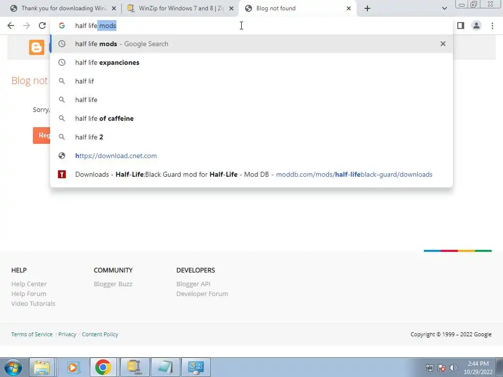Open Windows Media Player from taskbar
Image resolution: width=503 pixels, height=377 pixels.
coord(73,367)
